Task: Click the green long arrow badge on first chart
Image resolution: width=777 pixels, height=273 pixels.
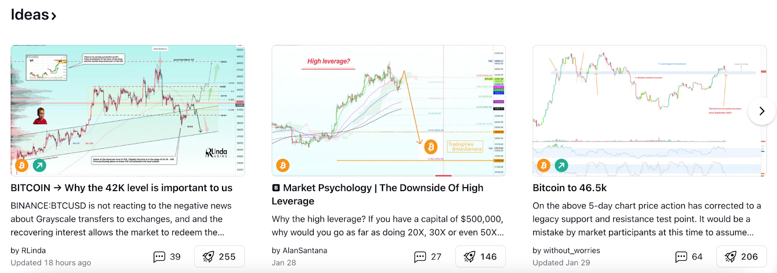Action: coord(39,165)
